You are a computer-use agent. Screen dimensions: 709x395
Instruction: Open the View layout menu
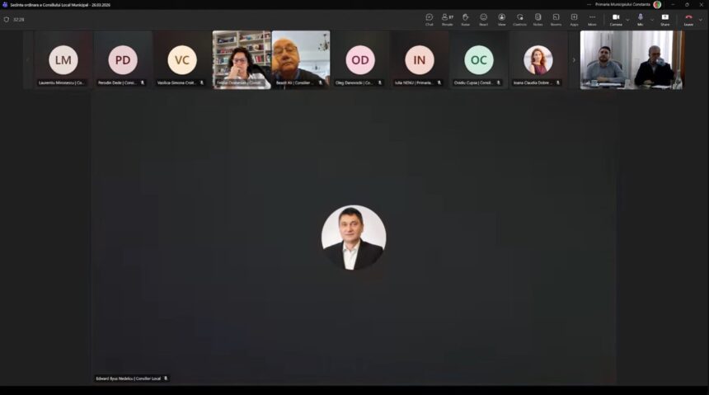[x=501, y=19]
